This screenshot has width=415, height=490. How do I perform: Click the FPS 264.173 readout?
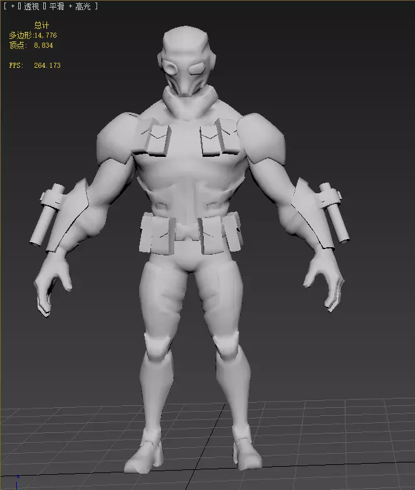tap(34, 65)
